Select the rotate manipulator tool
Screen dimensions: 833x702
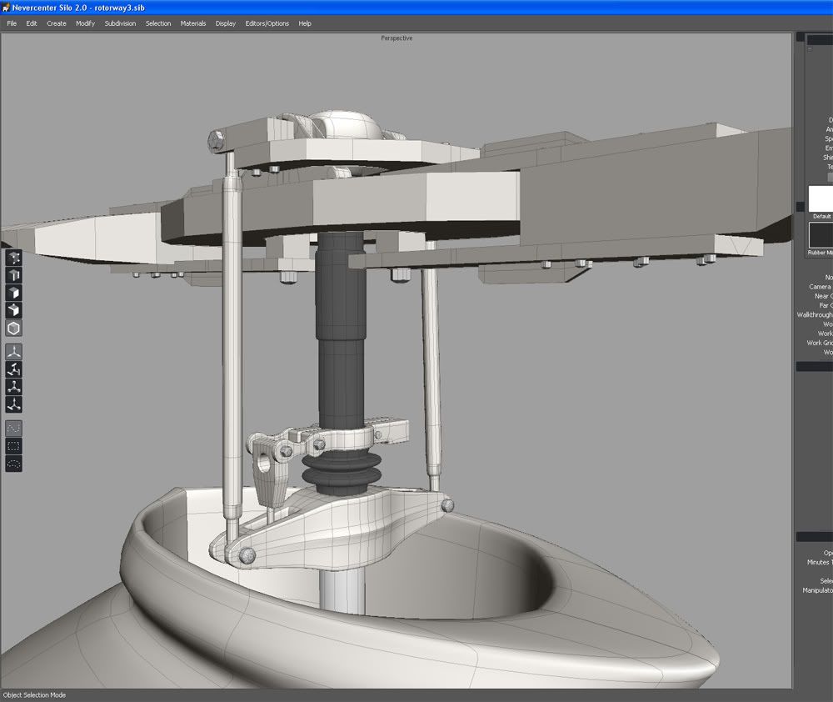(x=13, y=369)
